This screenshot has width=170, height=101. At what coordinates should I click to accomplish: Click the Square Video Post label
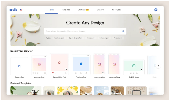click(x=59, y=77)
